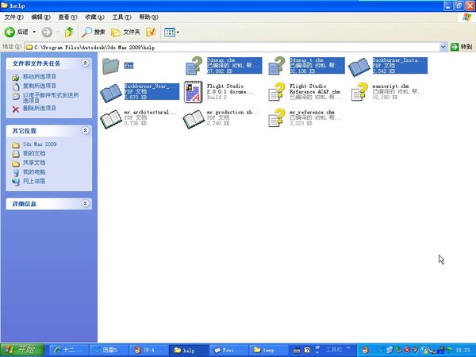Click 删除所选项目 link
The image size is (476, 357).
(x=40, y=108)
